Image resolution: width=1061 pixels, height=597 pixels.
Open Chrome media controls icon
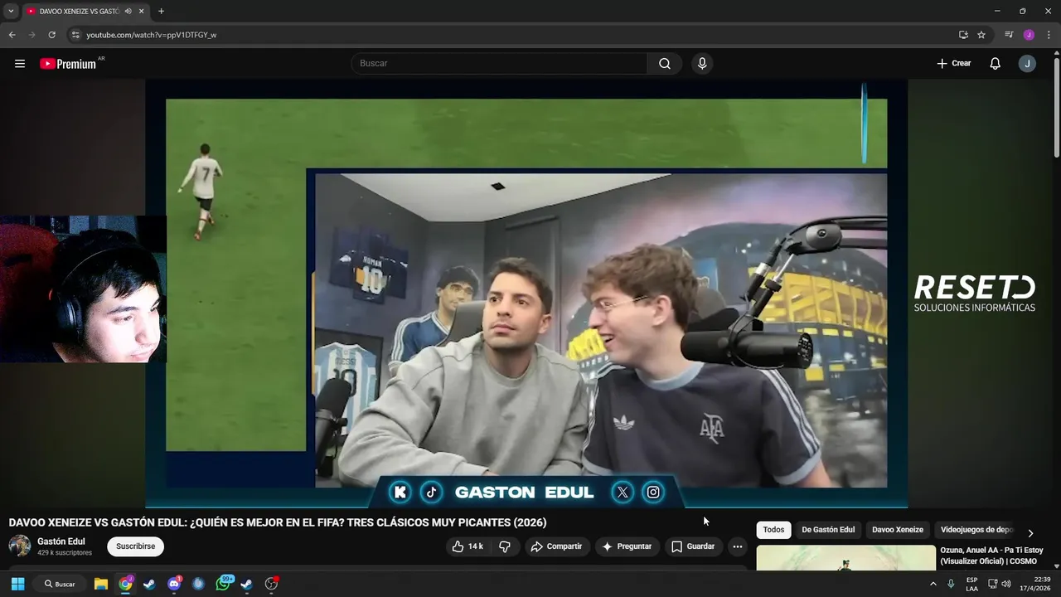tap(1009, 35)
